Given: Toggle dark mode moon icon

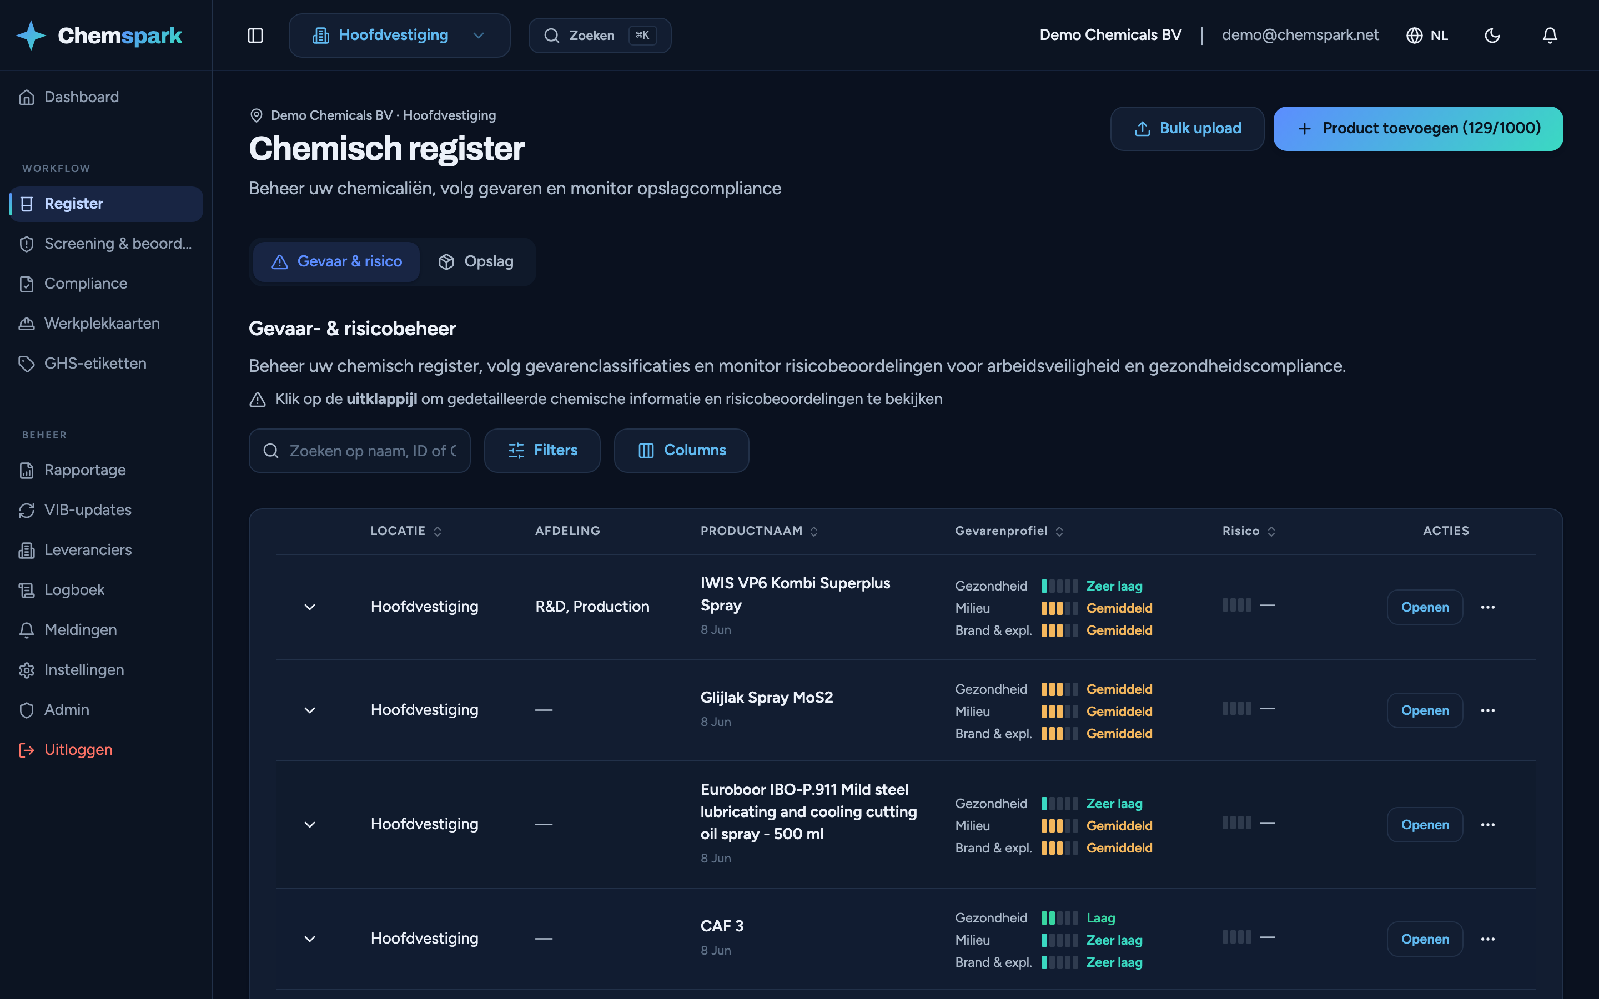Looking at the screenshot, I should [1492, 35].
